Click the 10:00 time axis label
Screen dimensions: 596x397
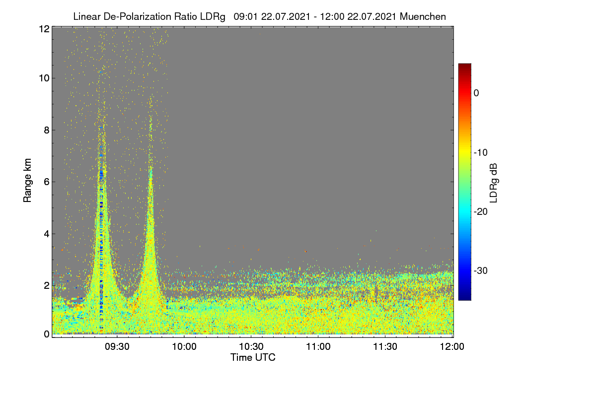[x=184, y=347]
